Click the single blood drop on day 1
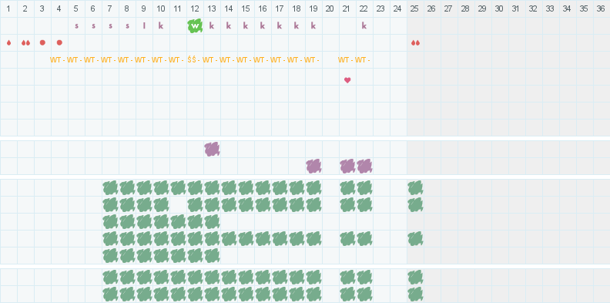 click(x=9, y=43)
